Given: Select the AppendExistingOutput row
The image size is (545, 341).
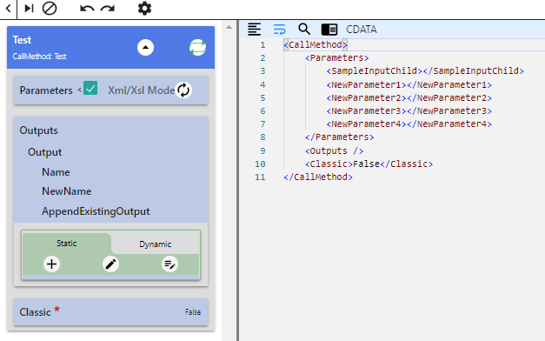Looking at the screenshot, I should 96,211.
